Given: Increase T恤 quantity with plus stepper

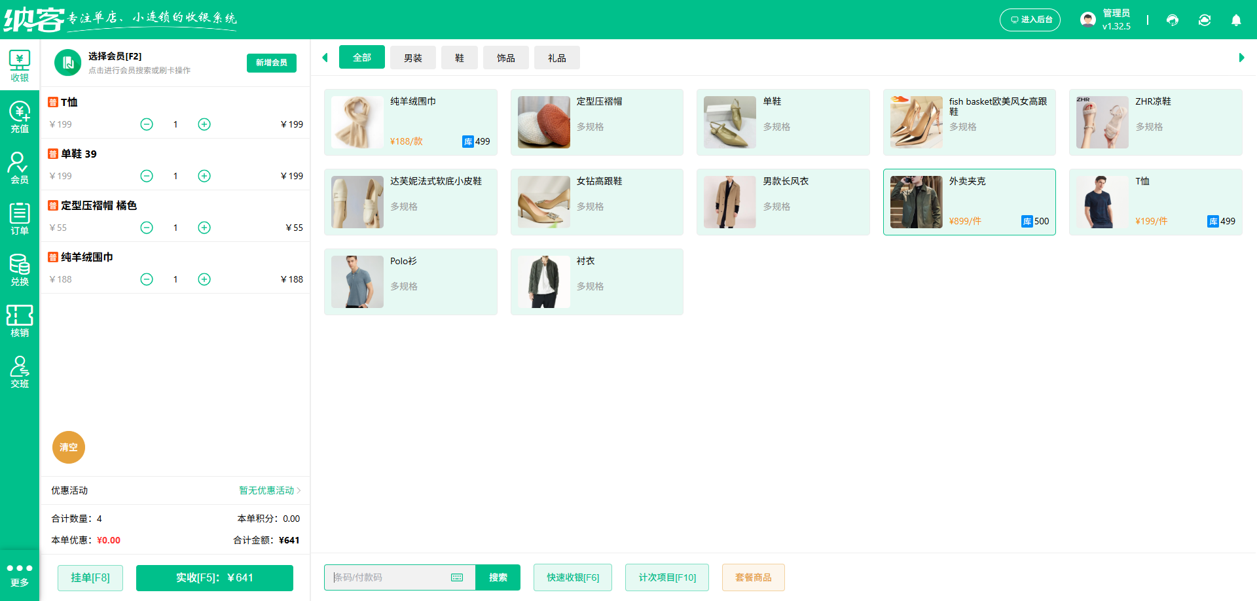Looking at the screenshot, I should coord(204,124).
